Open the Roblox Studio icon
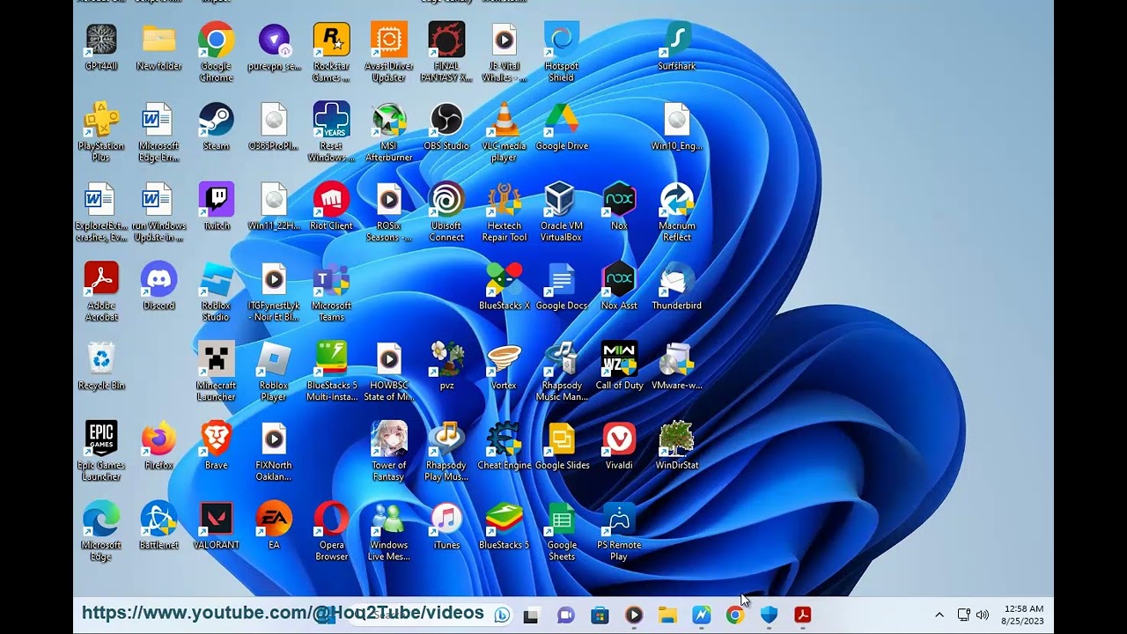The image size is (1127, 634). point(217,279)
